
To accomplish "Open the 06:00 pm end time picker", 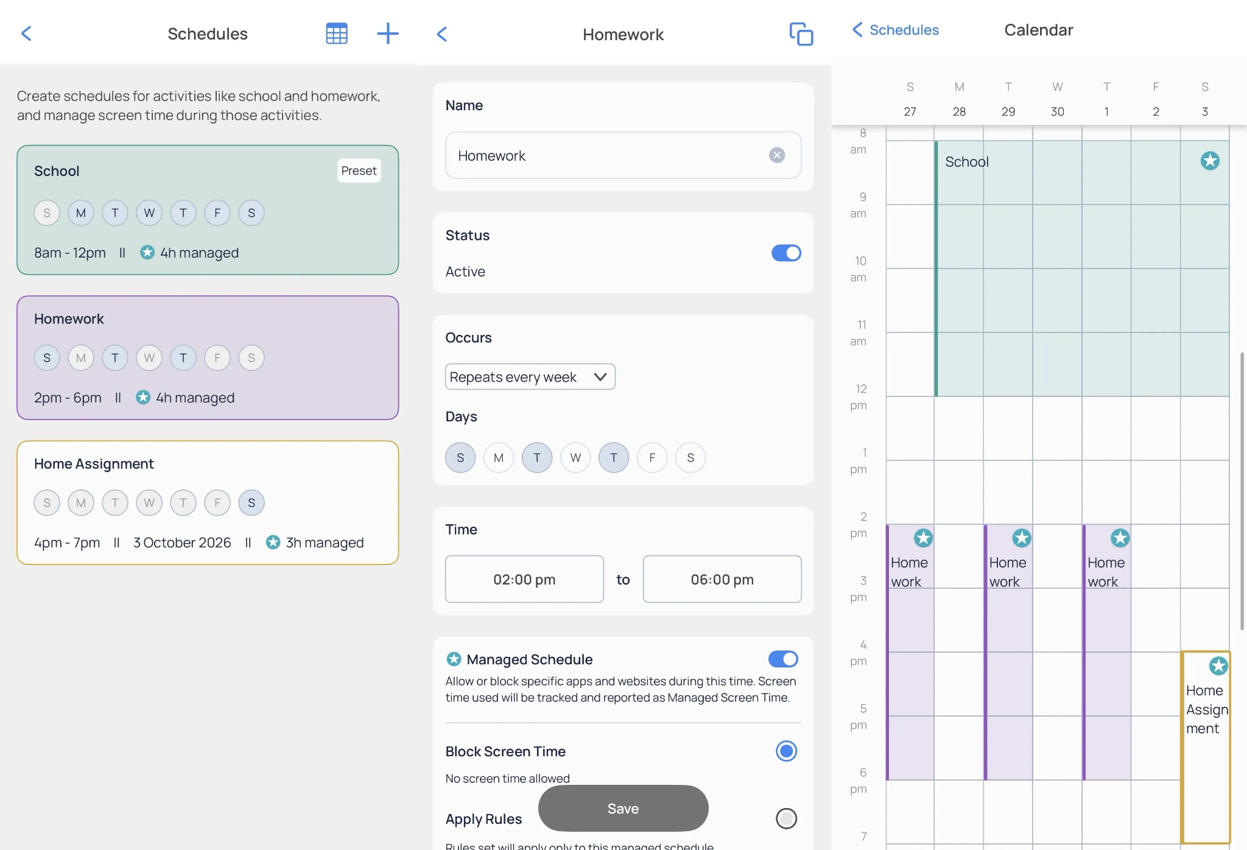I will click(722, 579).
